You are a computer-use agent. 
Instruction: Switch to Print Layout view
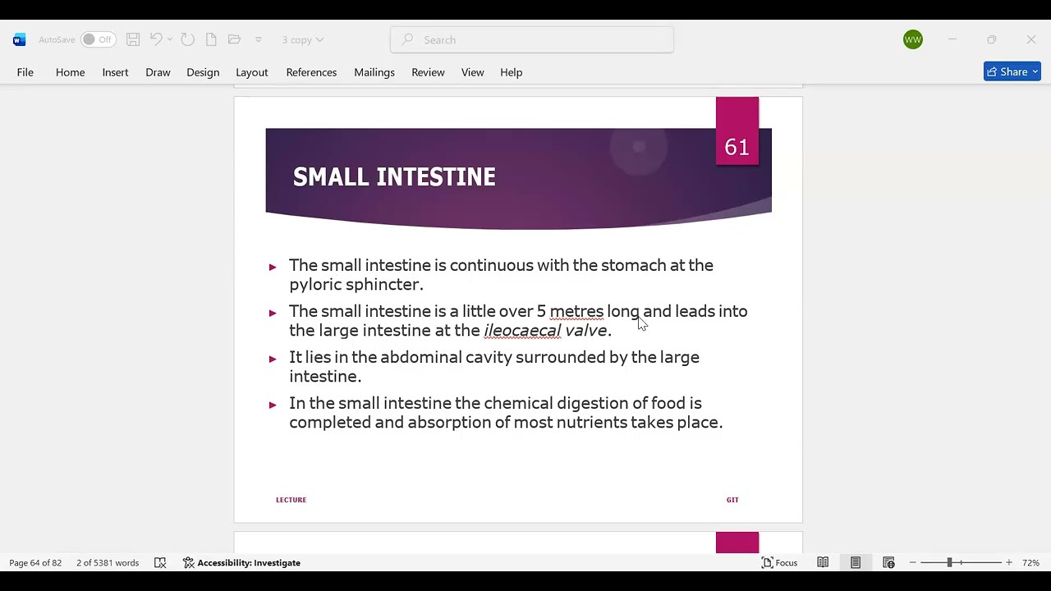856,563
